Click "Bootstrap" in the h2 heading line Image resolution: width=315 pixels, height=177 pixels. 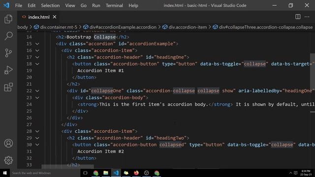tap(79, 37)
